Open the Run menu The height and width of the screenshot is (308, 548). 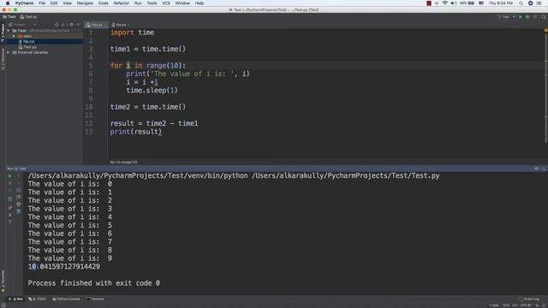pos(138,3)
